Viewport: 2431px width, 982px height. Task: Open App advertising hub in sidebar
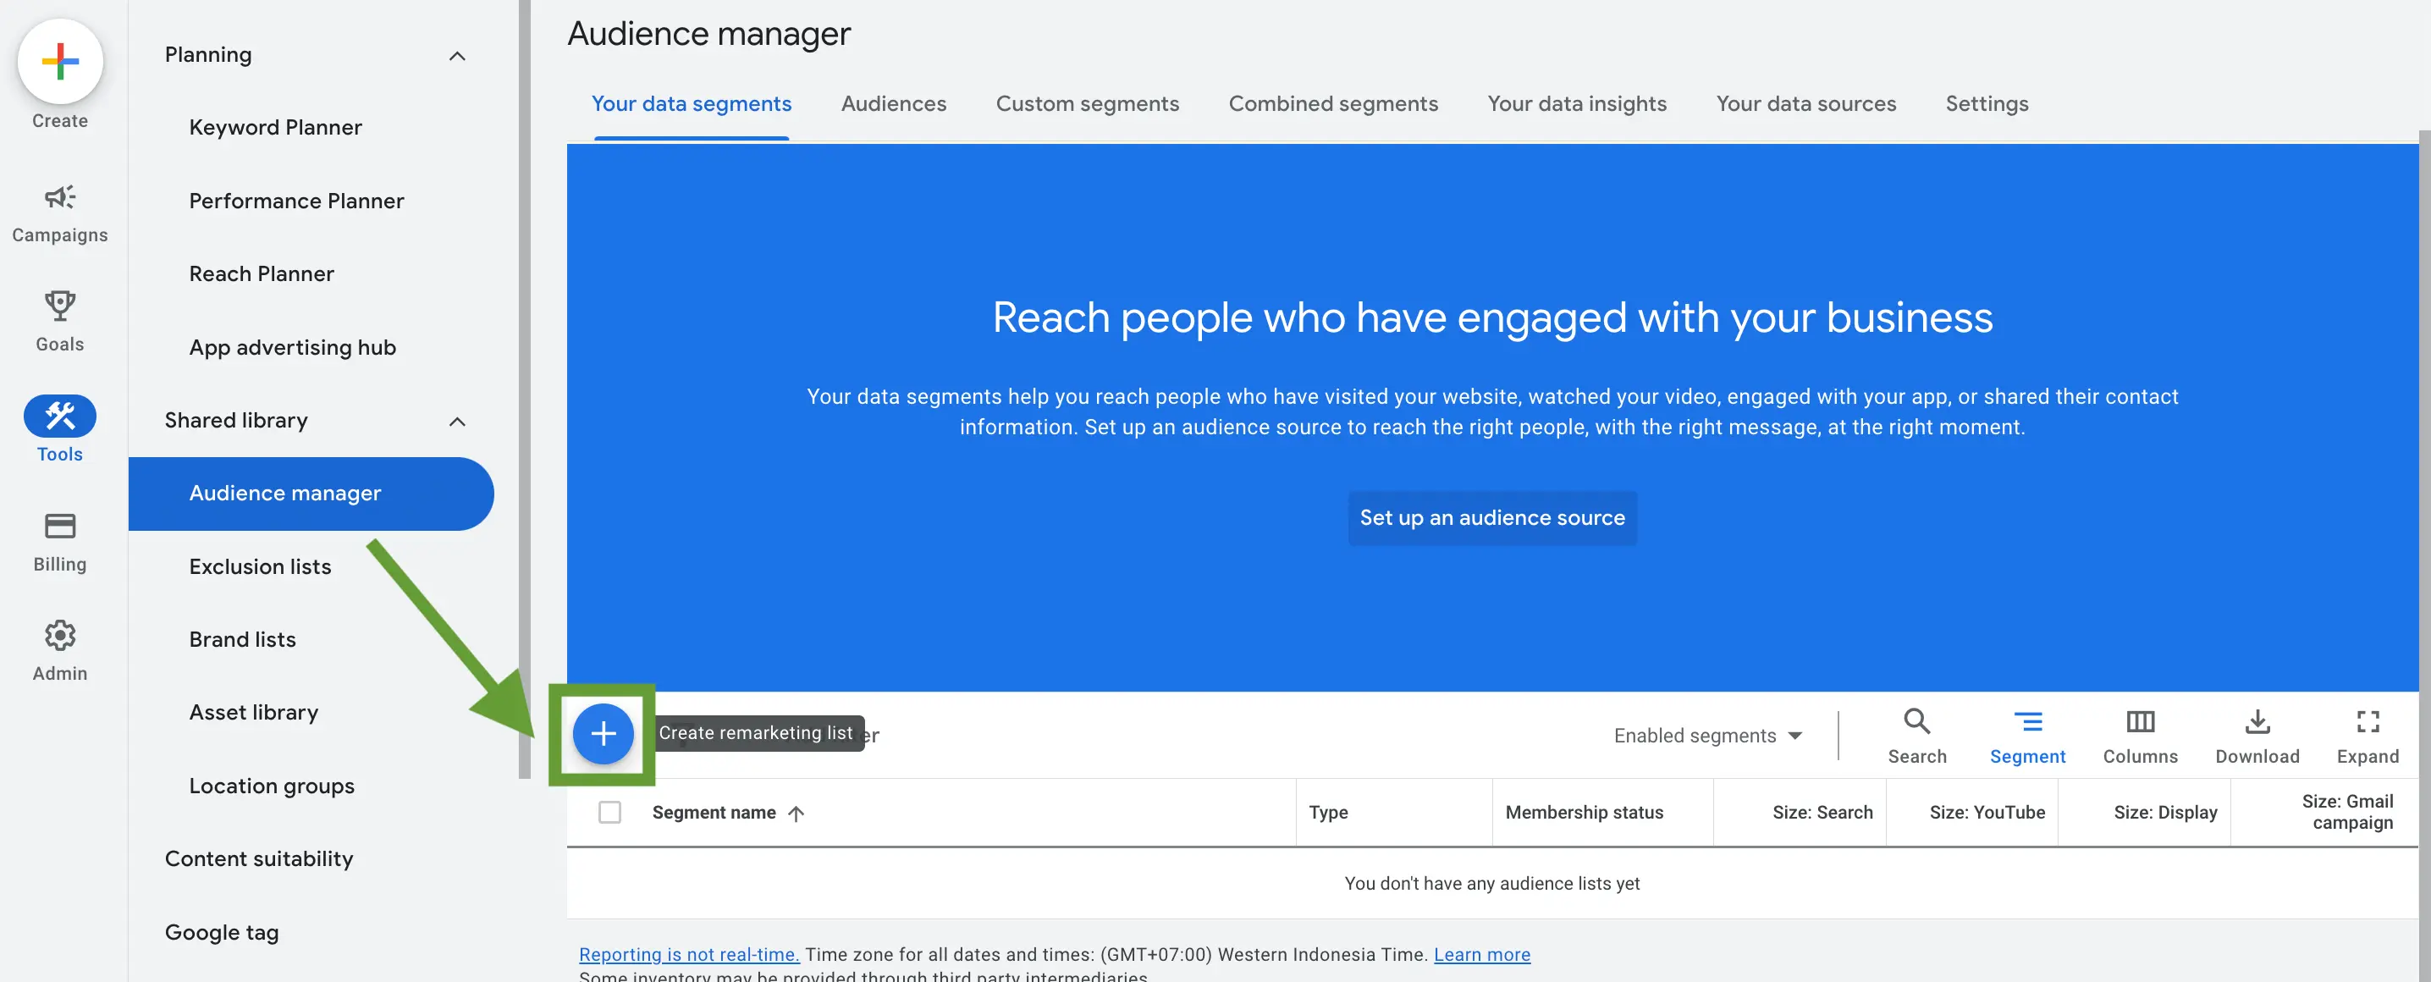click(293, 347)
